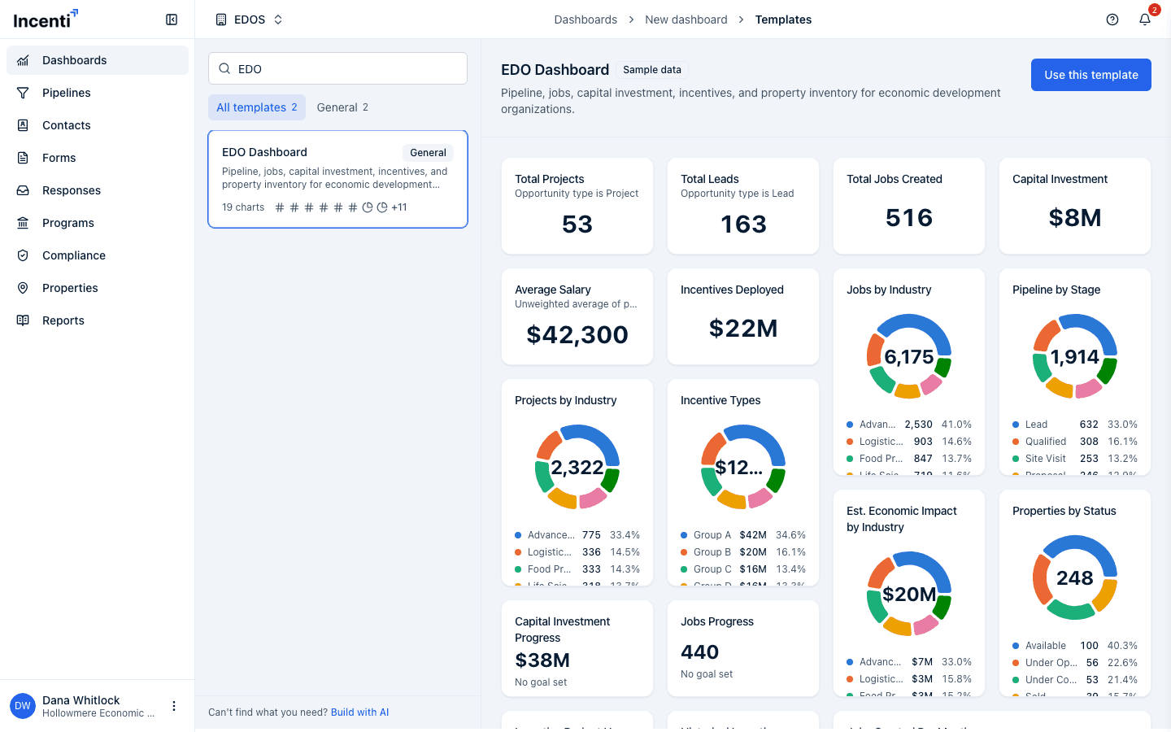
Task: Follow the Build with AI link
Action: click(359, 712)
